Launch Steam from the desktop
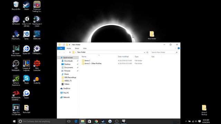 [x=27, y=6]
